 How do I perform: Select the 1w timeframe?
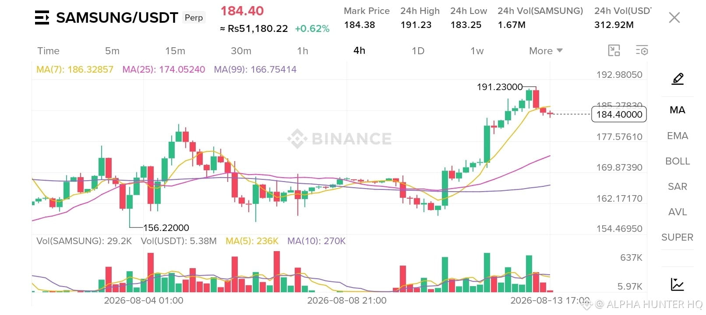pyautogui.click(x=477, y=51)
